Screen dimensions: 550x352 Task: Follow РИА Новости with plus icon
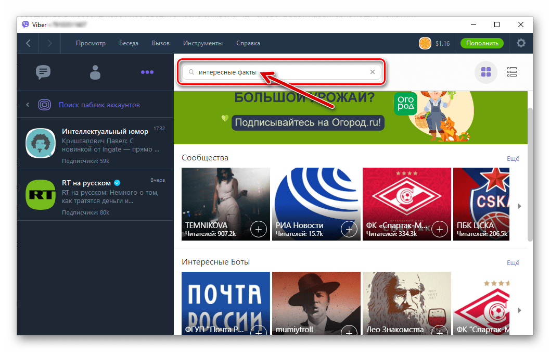click(x=349, y=229)
